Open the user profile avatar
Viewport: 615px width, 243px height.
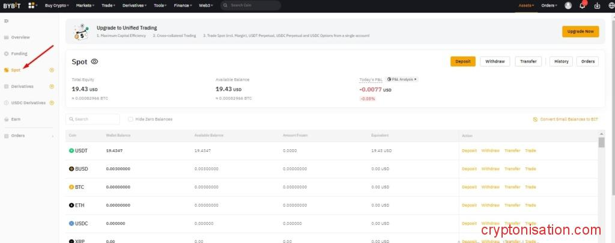pyautogui.click(x=568, y=5)
